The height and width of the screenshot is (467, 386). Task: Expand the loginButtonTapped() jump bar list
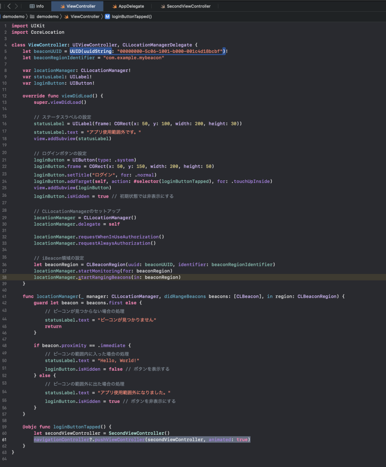click(x=132, y=16)
